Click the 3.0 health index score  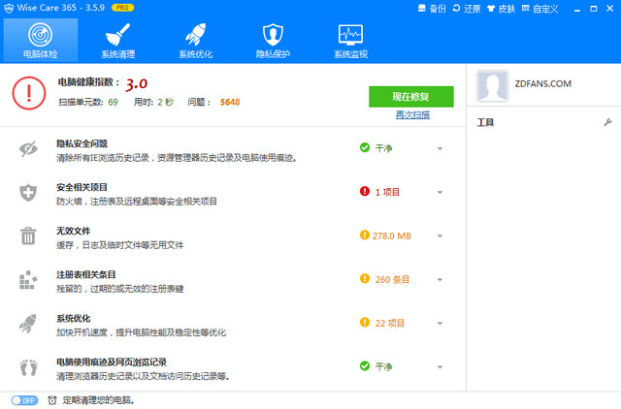[x=136, y=84]
